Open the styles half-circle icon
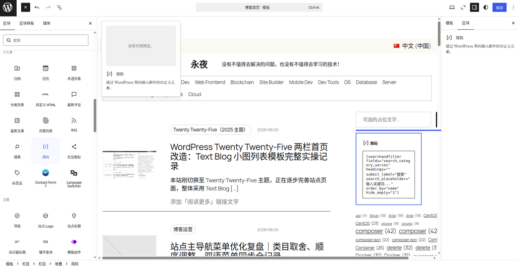This screenshot has width=517, height=266. coord(486,7)
